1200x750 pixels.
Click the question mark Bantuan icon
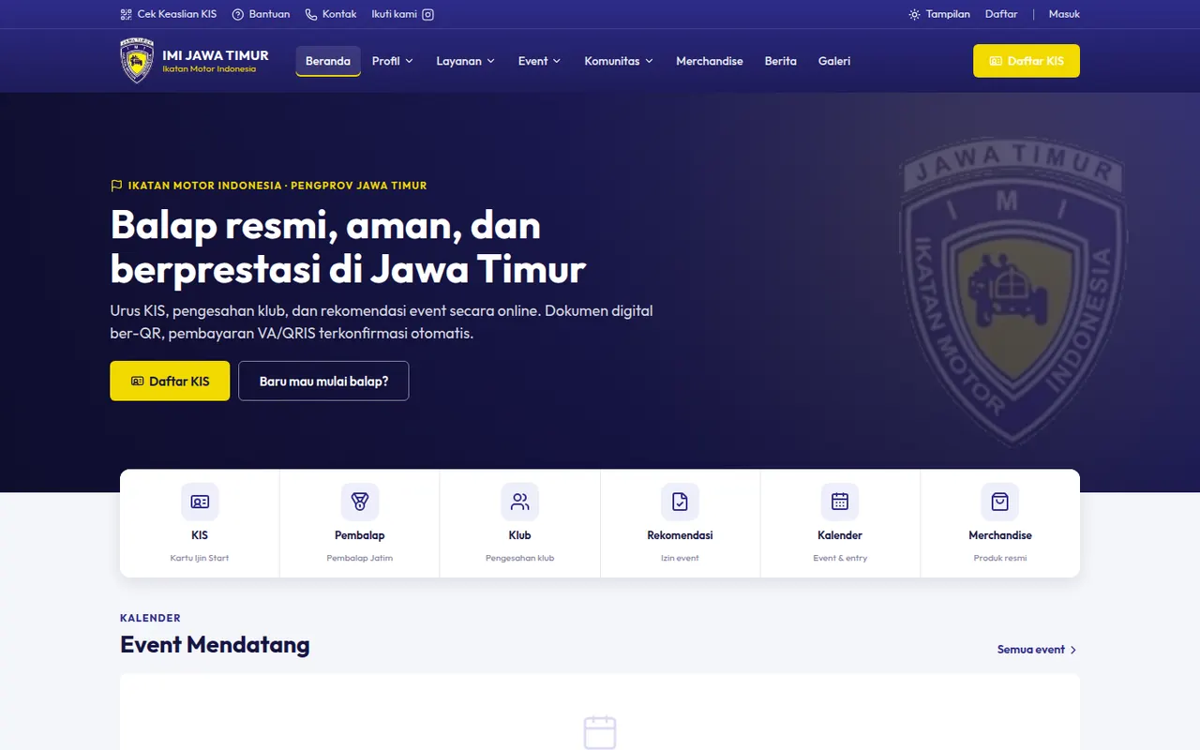[238, 14]
